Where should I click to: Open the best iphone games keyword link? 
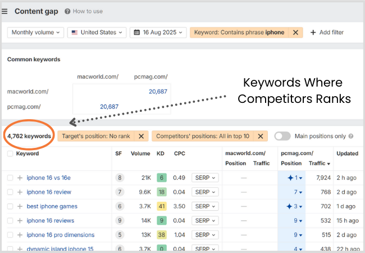point(52,206)
